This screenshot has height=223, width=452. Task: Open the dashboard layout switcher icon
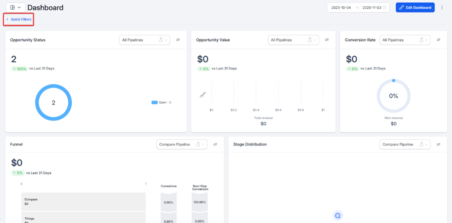(x=16, y=7)
